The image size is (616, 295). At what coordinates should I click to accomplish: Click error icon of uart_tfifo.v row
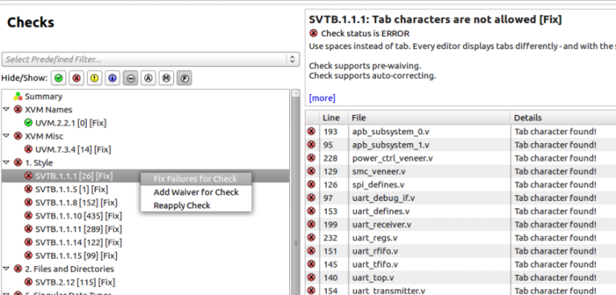311,264
